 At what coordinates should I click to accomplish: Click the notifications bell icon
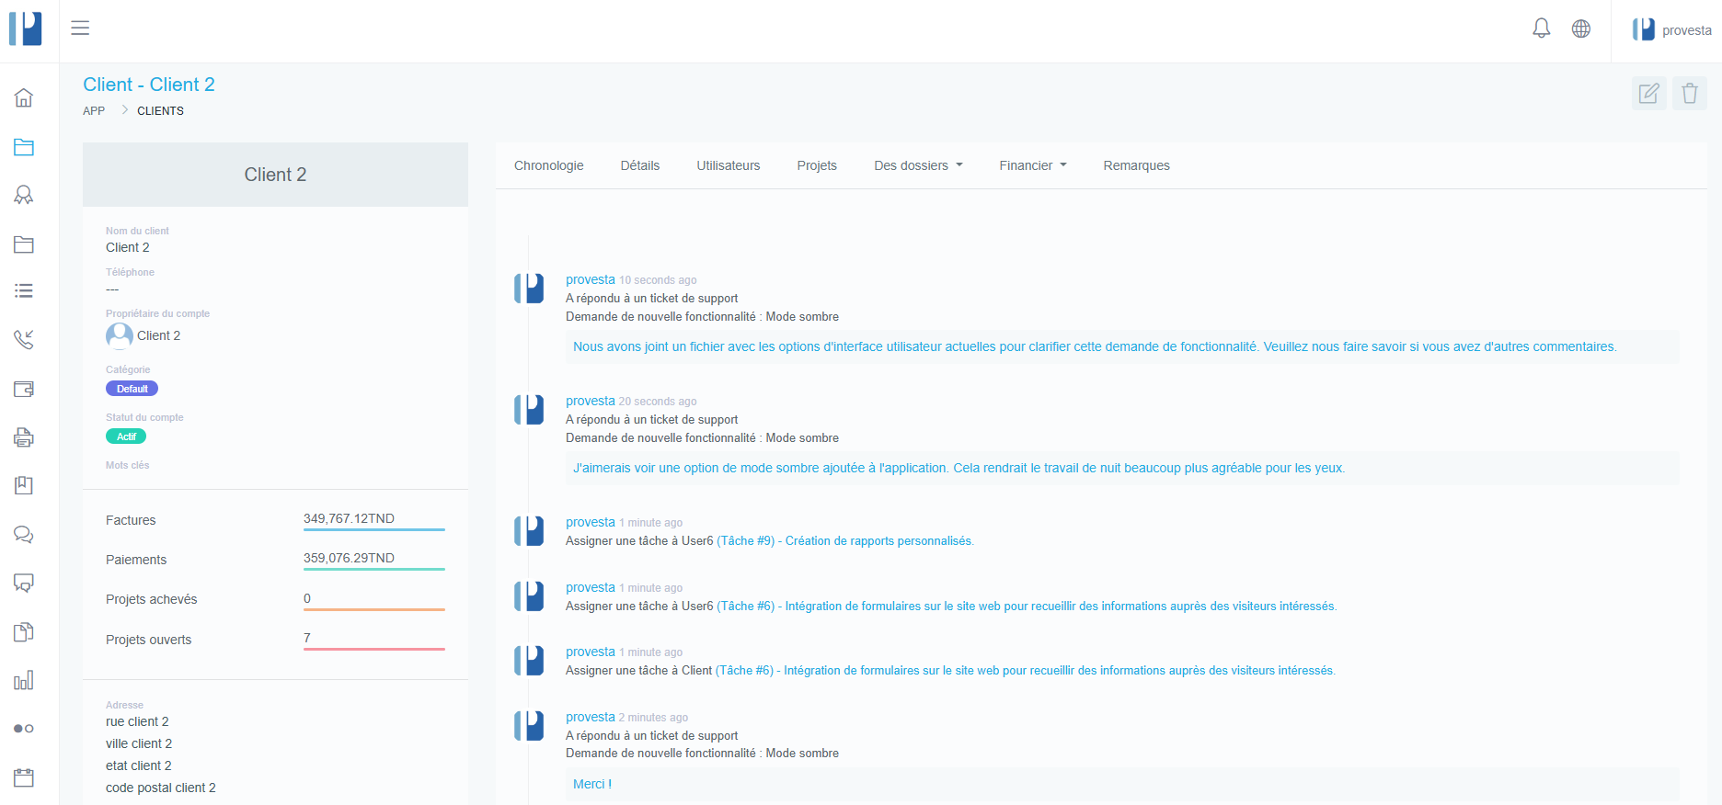(x=1541, y=28)
